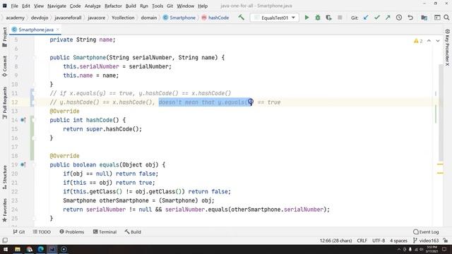Push commits with Git up-right arrow icon
The width and height of the screenshot is (452, 254).
388,18
